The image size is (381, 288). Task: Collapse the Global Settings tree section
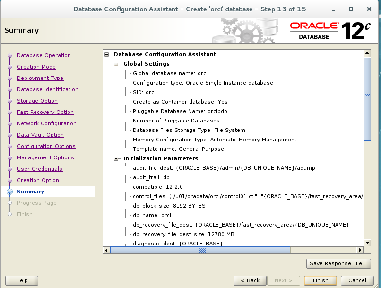click(x=116, y=64)
